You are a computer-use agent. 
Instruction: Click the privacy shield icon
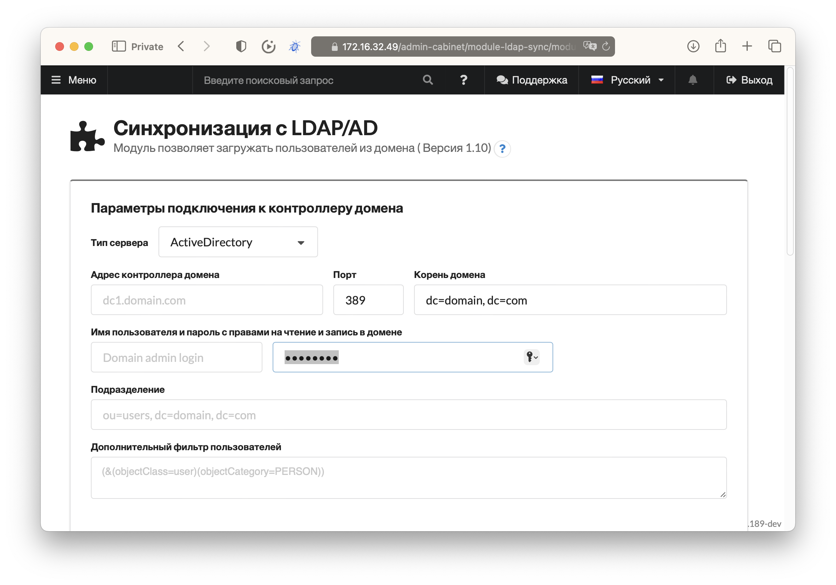[x=241, y=46]
